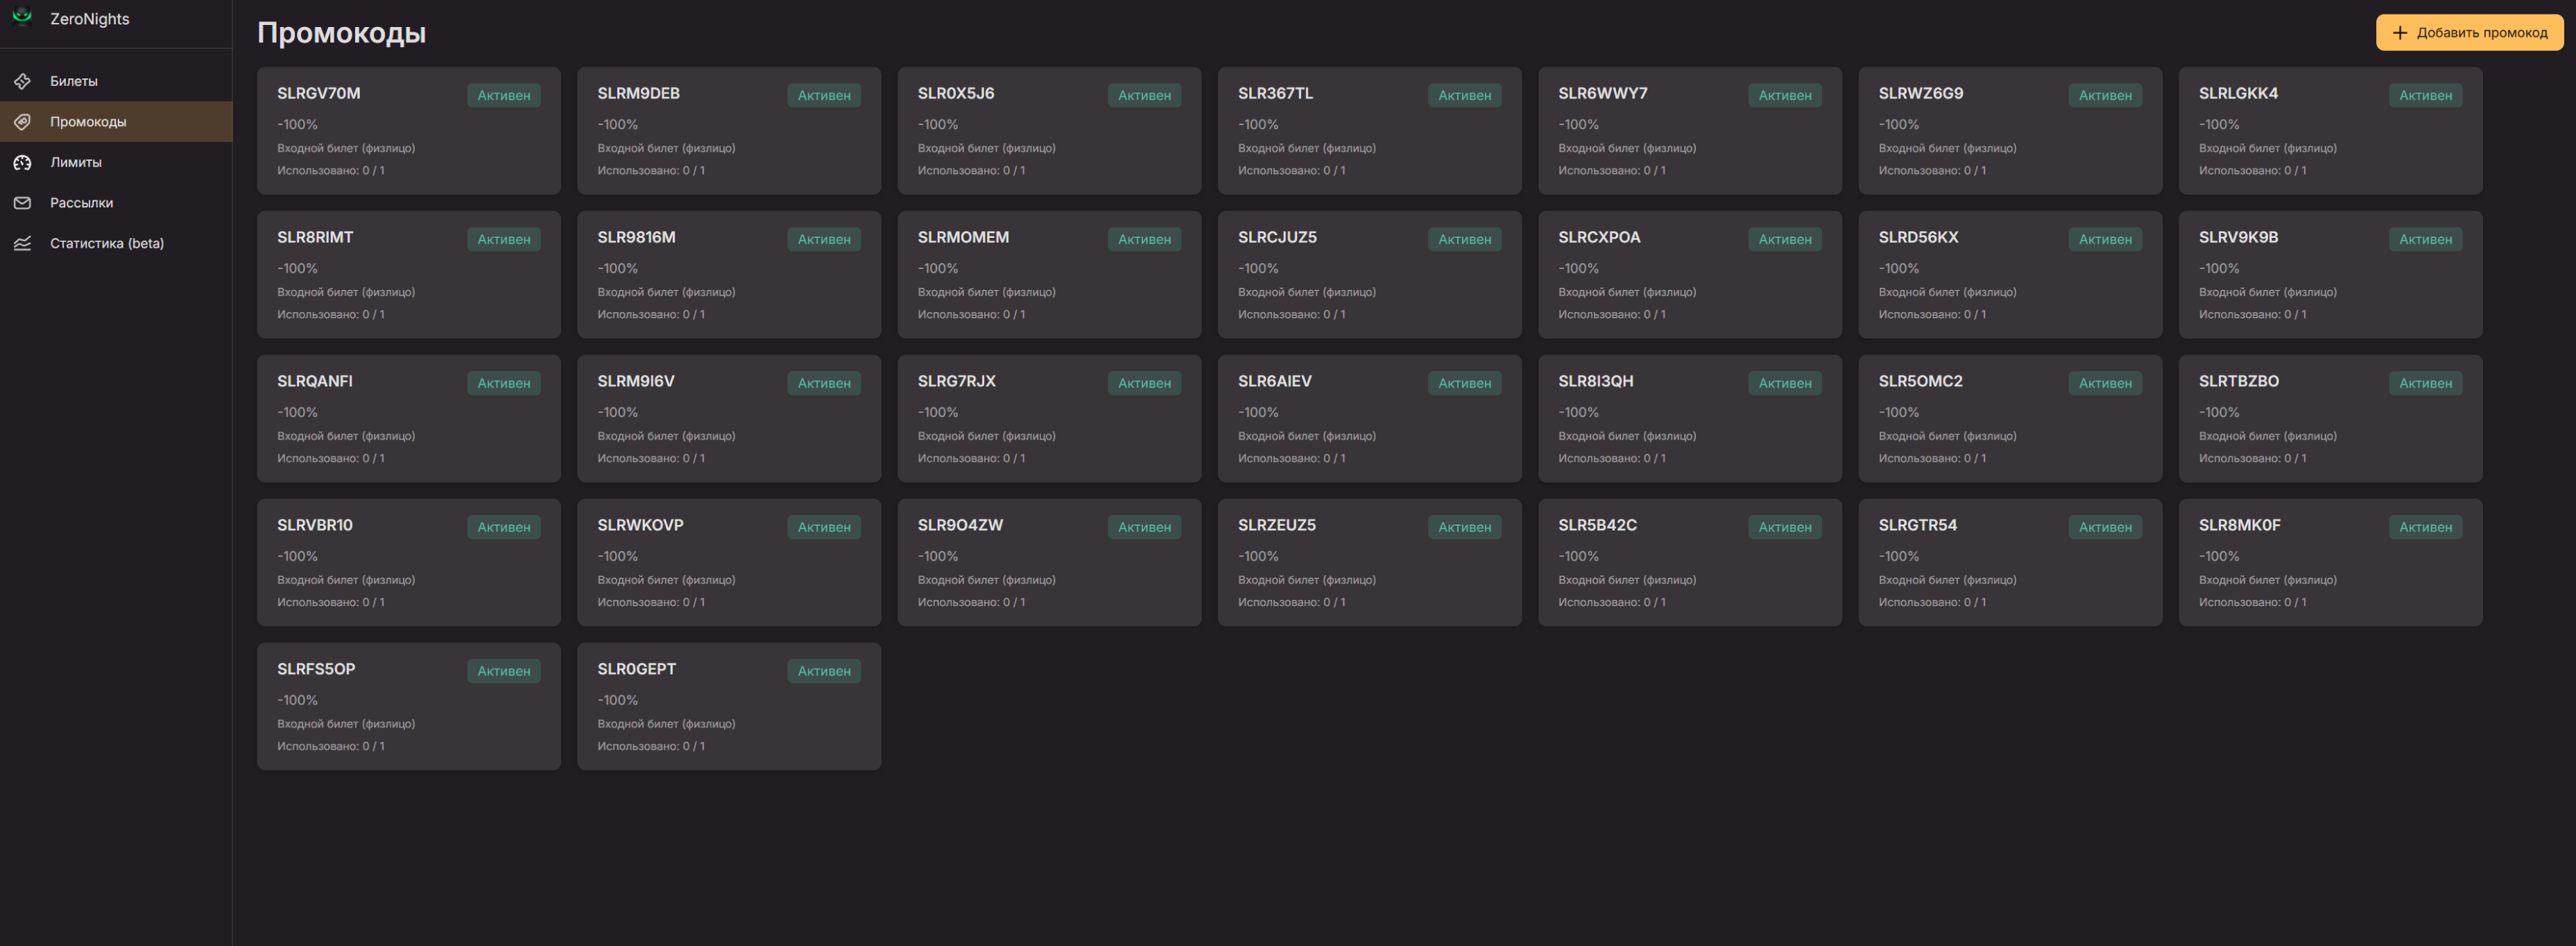This screenshot has height=946, width=2576.
Task: Click the gauge icon beside Лимиты
Action: 22,162
